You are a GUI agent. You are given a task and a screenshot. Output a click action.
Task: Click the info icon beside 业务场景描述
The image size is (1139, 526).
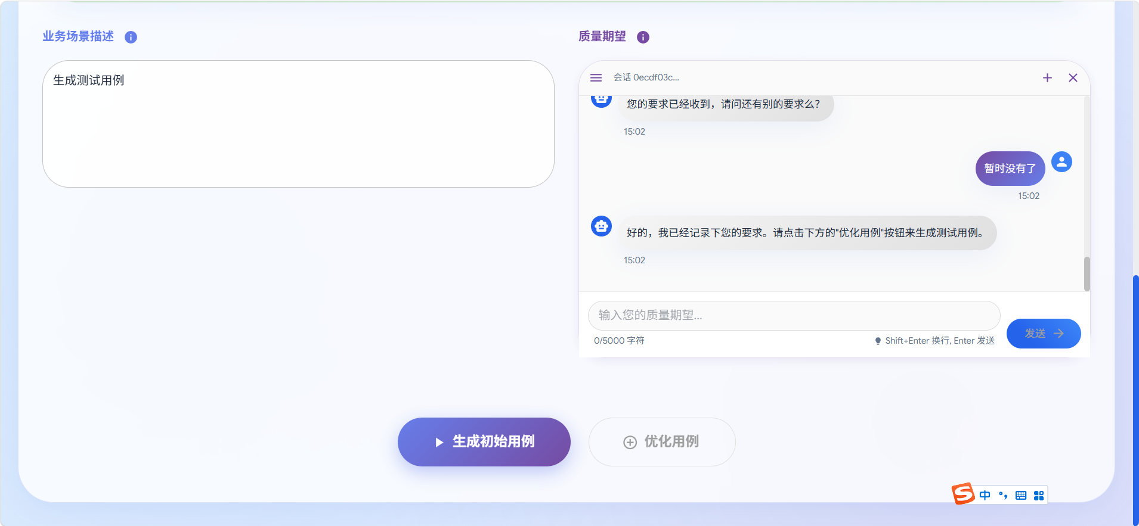click(131, 37)
